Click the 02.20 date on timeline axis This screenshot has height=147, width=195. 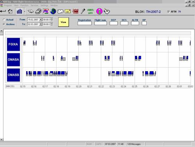click(x=78, y=86)
